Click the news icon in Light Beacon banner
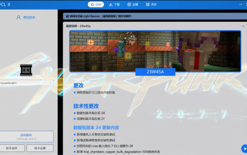Image resolution: width=247 pixels, height=155 pixels. pos(68,16)
